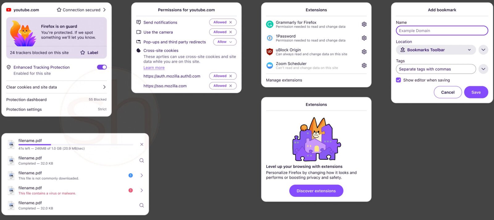Click the red malware warning icon
Screen dimensions: 494x220
131,190
